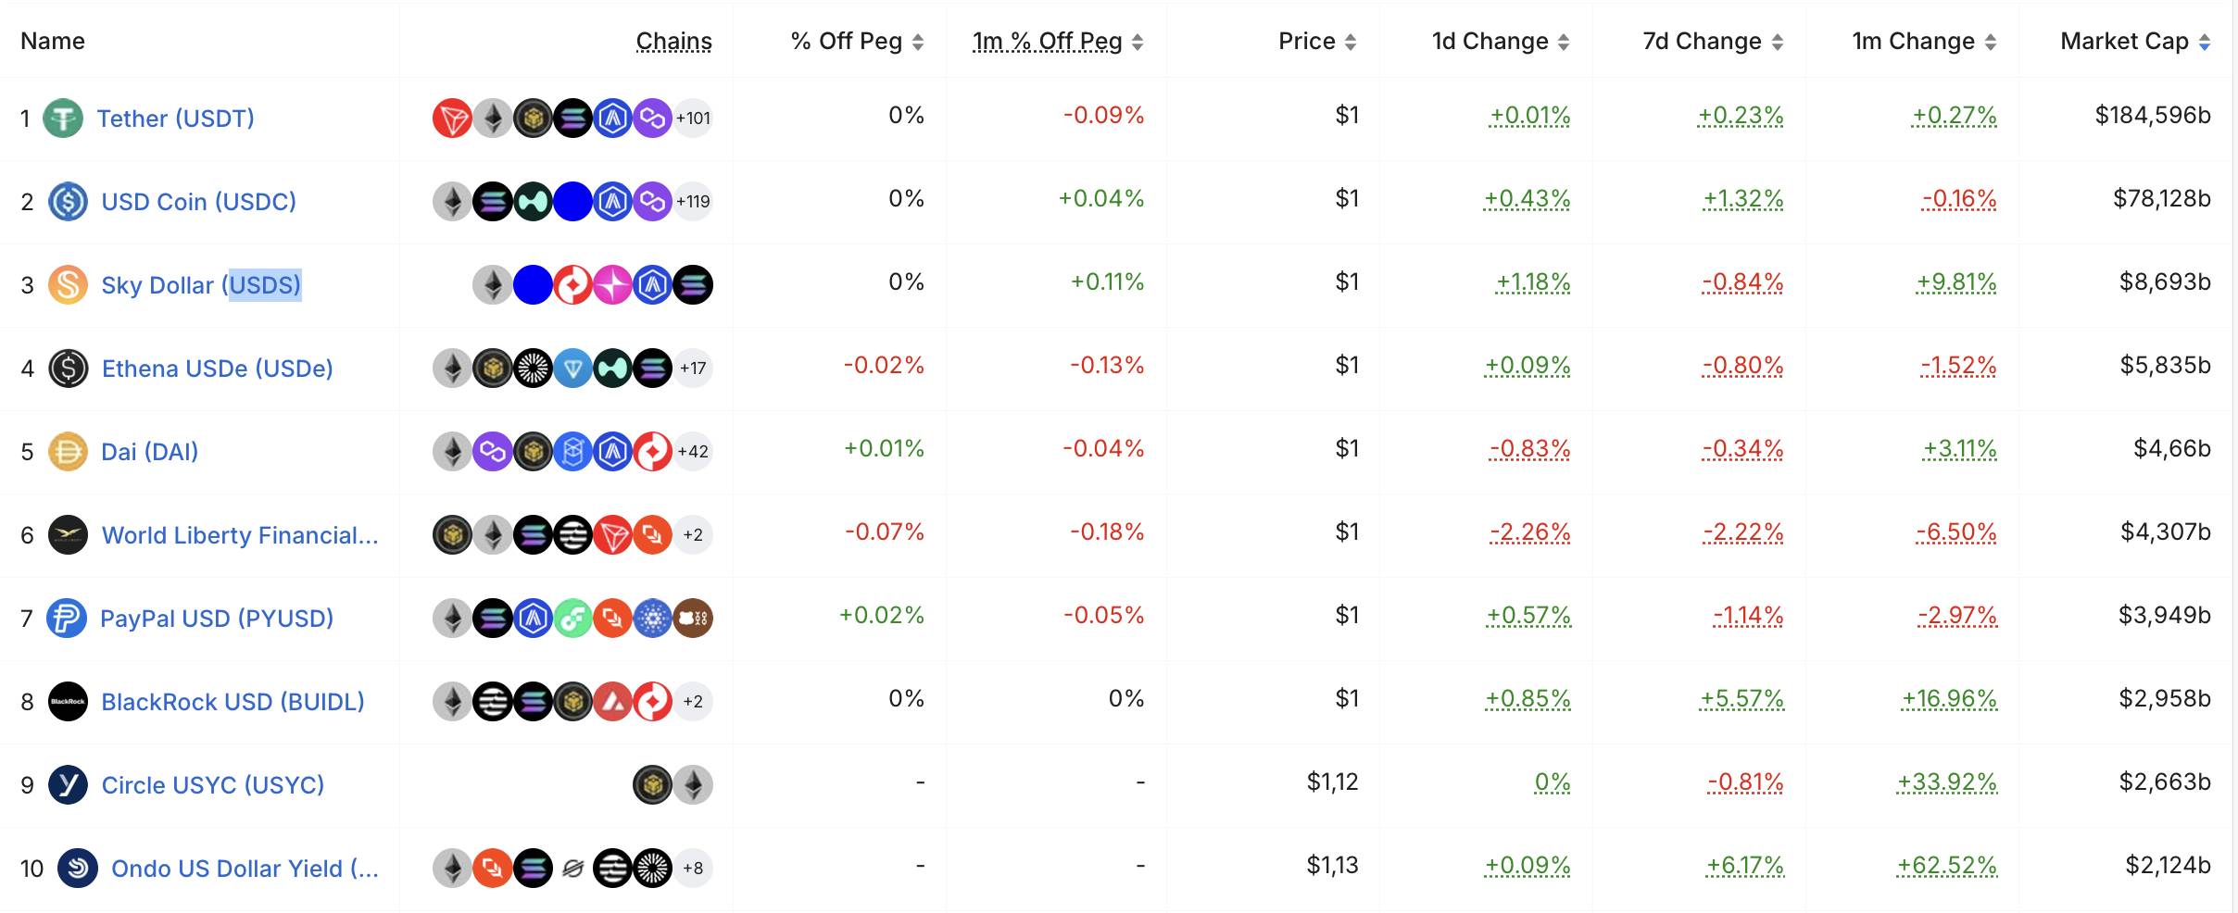Click the Polygon chain icon in the Dai row
This screenshot has height=913, width=2238.
point(493,451)
